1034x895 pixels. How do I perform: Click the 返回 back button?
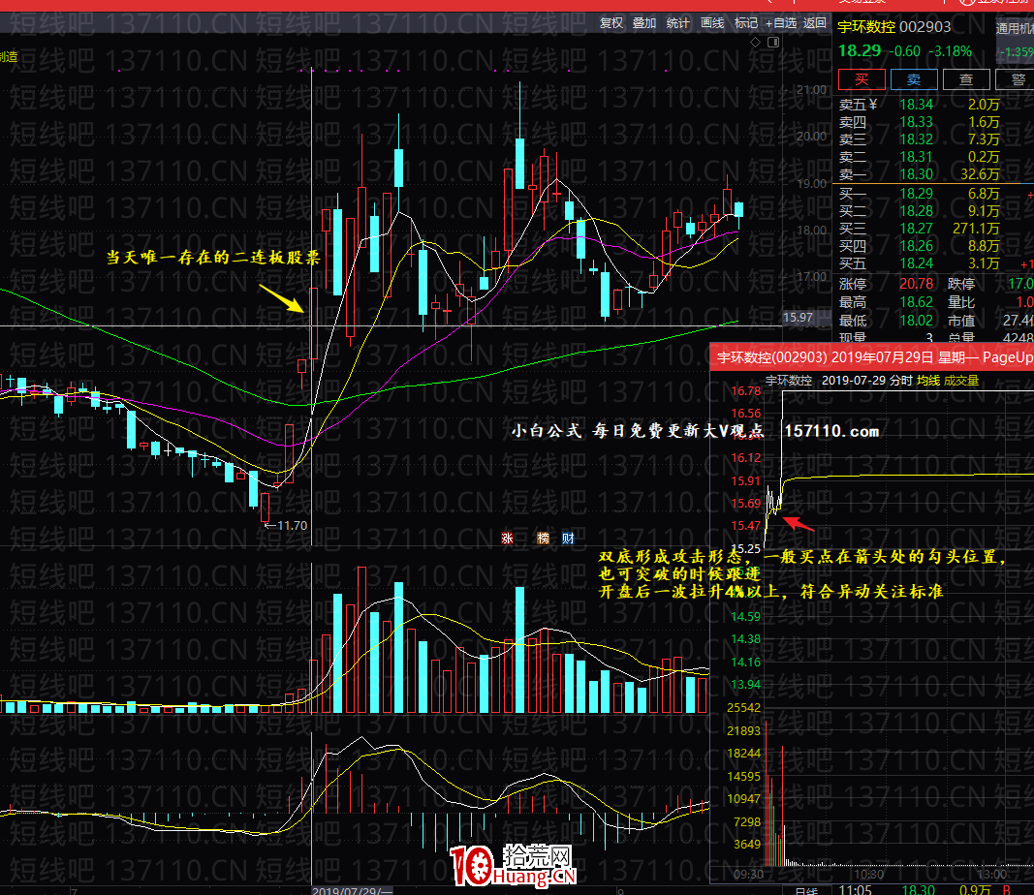pos(815,23)
